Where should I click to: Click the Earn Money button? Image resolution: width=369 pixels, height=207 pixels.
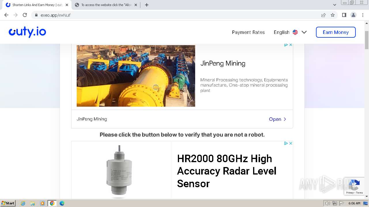click(x=336, y=32)
